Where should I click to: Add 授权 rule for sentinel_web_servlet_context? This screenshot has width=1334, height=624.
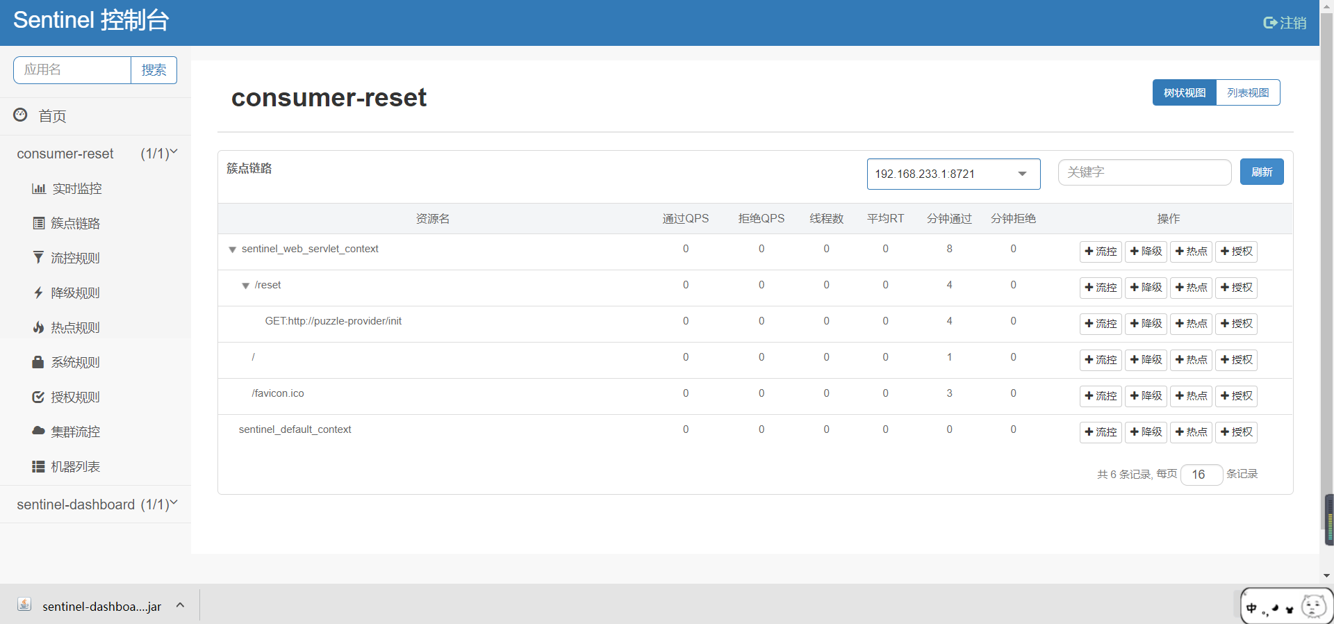click(1236, 252)
